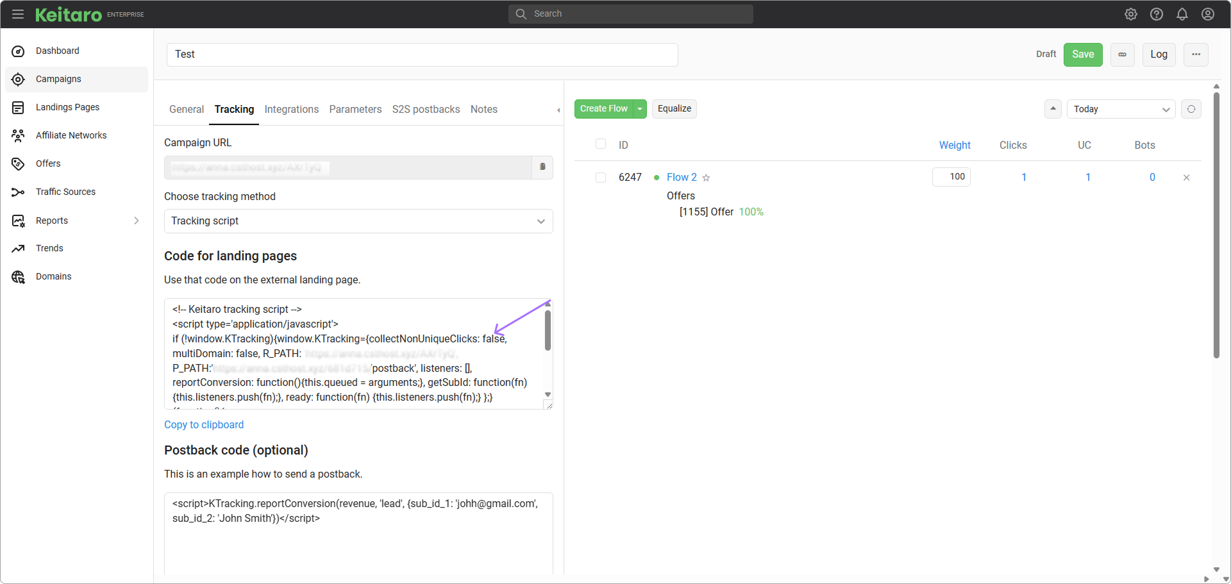Click the page vertical scrollbar thumb

tap(1216, 224)
